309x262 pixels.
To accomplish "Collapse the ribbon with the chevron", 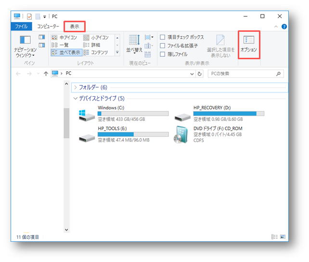I will pos(276,26).
